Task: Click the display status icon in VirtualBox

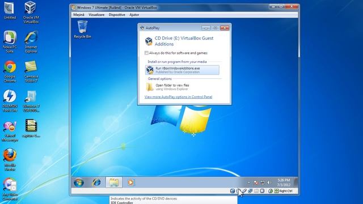Action: coord(262,191)
